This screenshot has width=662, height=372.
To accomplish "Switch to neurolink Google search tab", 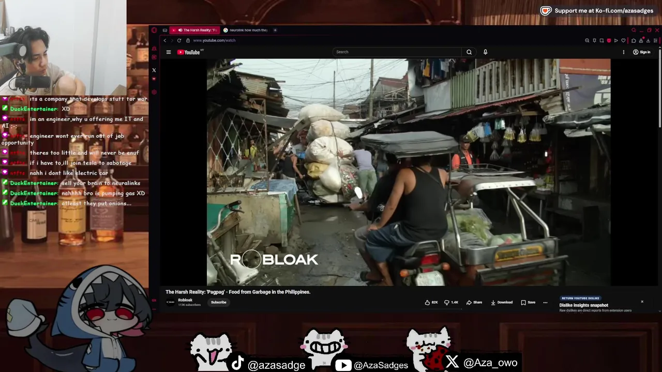I will tap(246, 30).
